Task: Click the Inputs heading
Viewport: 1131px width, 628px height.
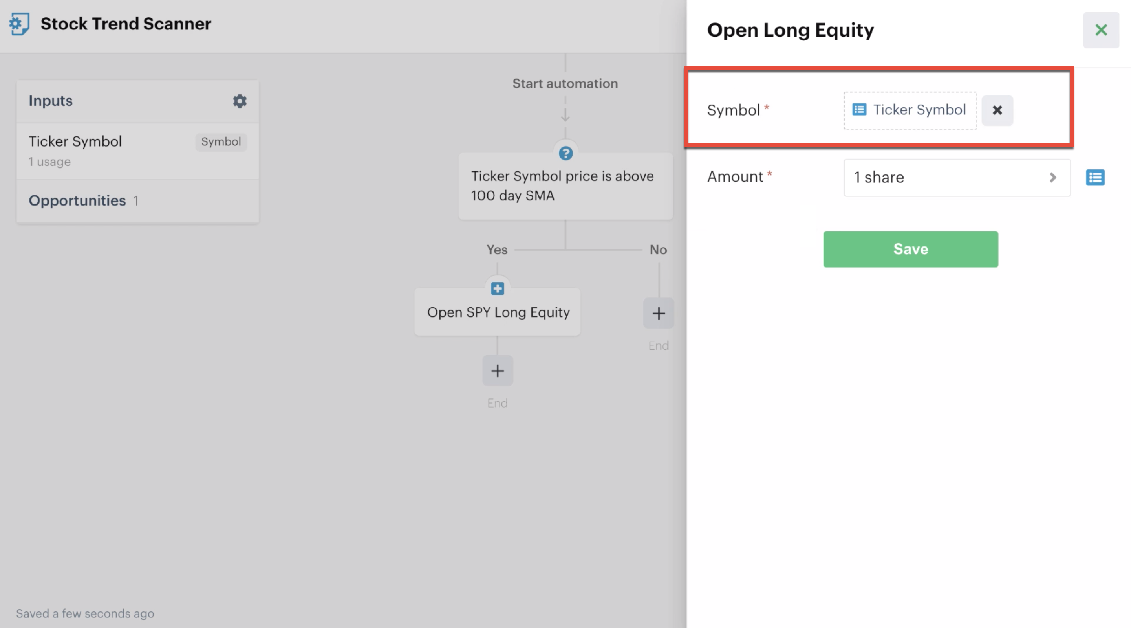Action: pos(51,101)
